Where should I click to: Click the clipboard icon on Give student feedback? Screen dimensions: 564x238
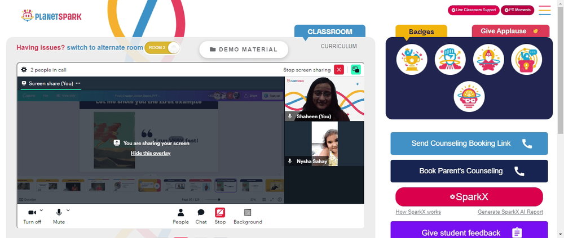click(517, 232)
